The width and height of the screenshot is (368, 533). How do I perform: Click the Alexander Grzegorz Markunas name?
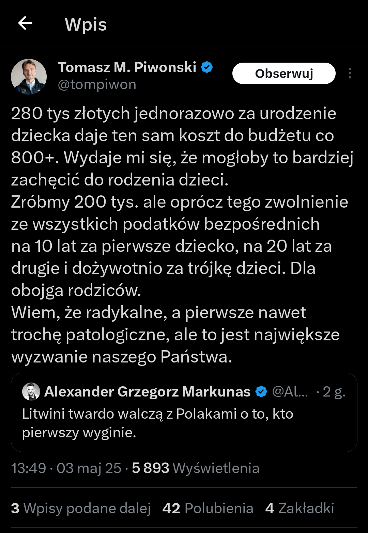(147, 392)
